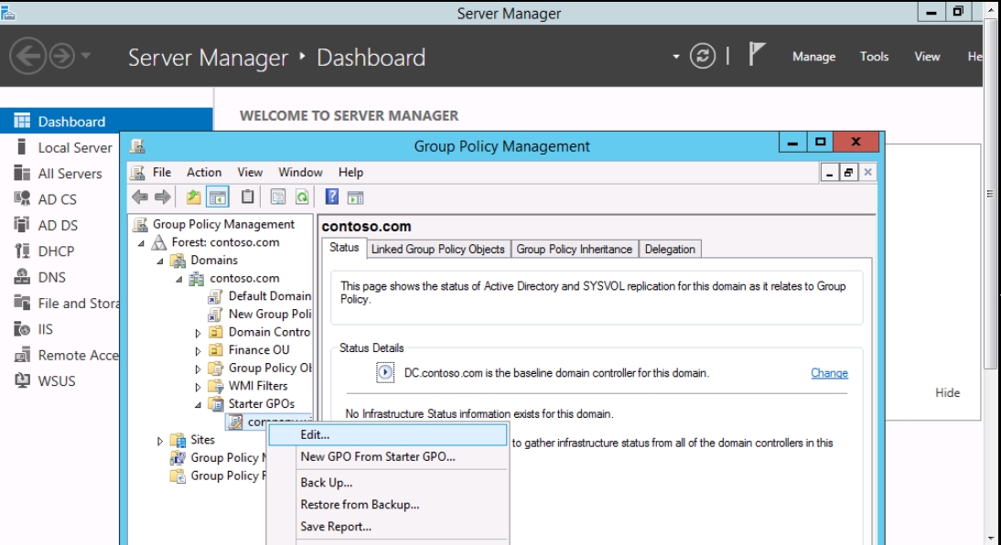Viewport: 1001px width, 545px height.
Task: Choose Restore from Backup... in context menu
Action: [x=388, y=505]
